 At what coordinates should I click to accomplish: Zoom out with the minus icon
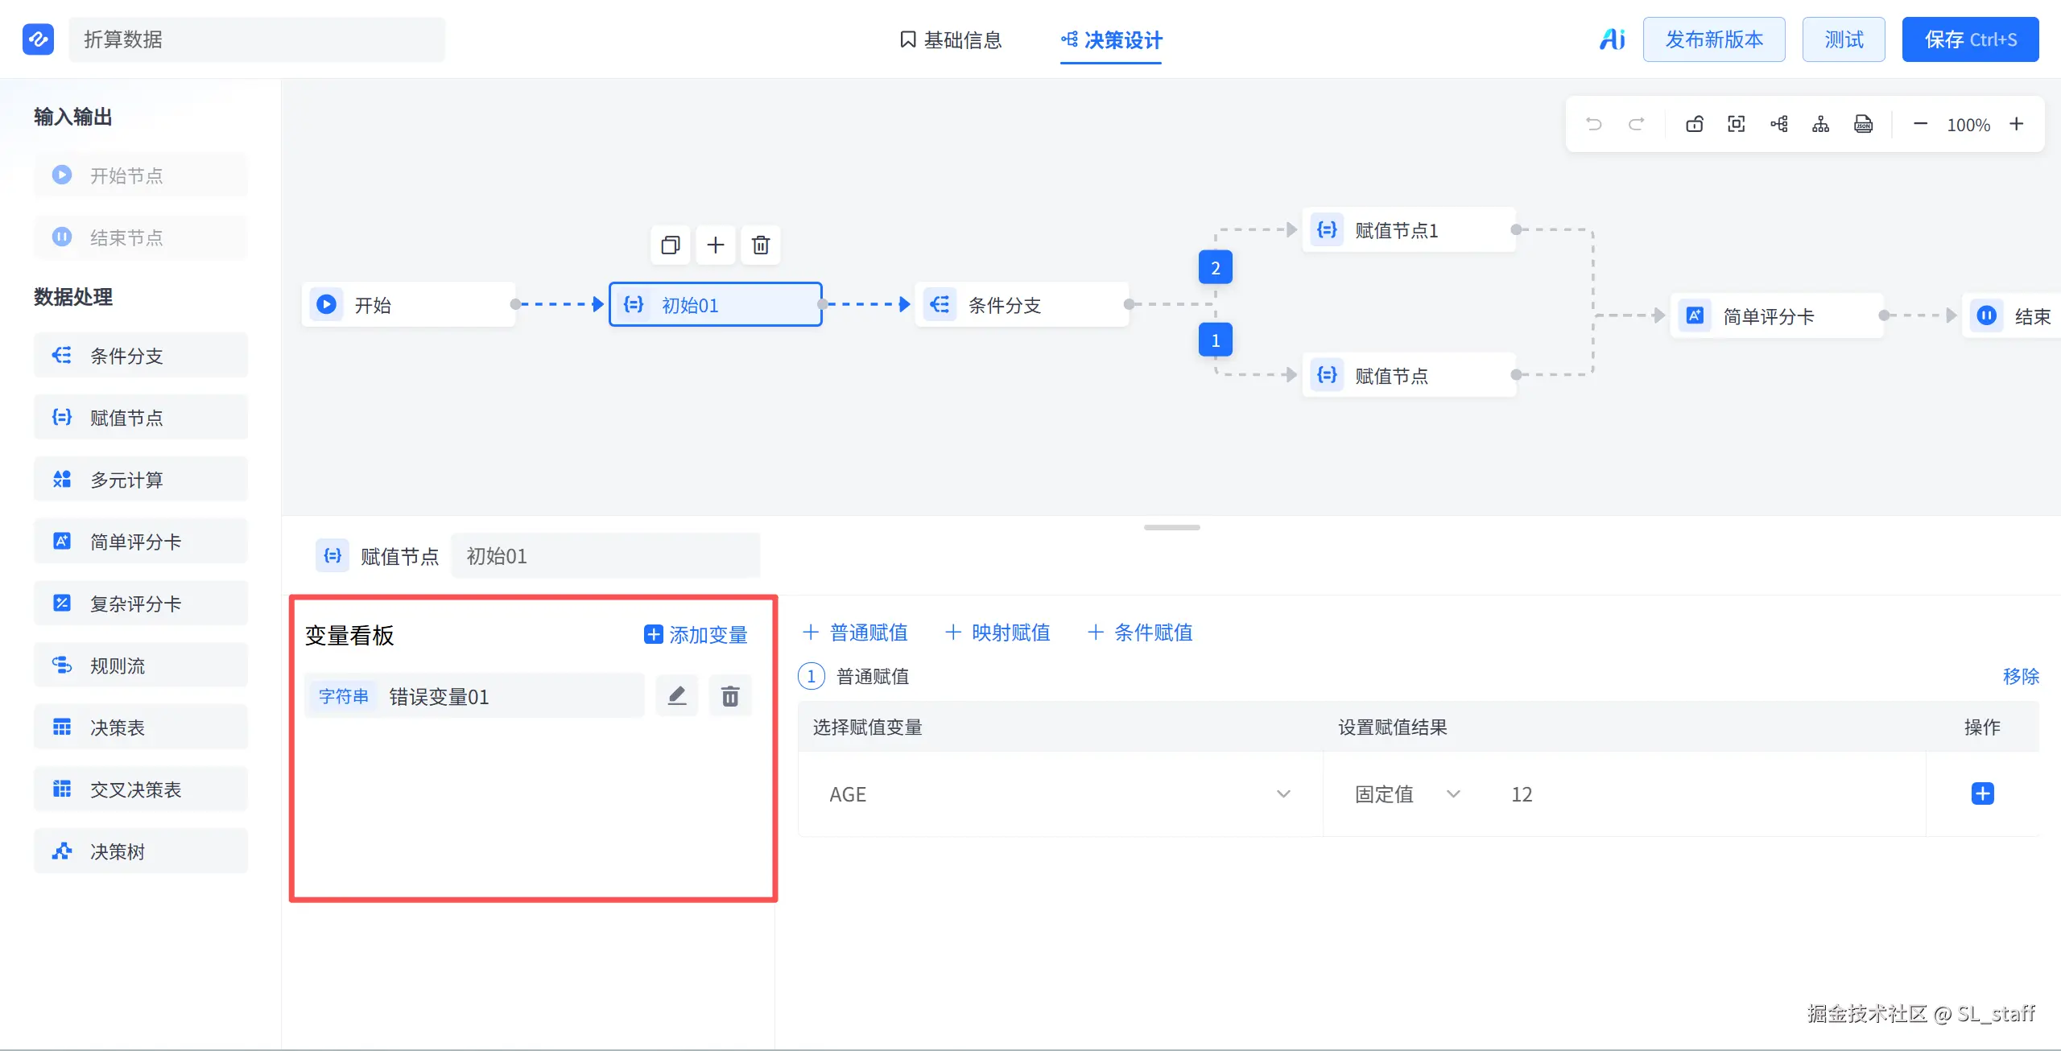(1920, 124)
